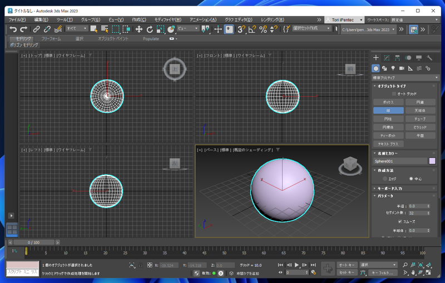This screenshot has width=445, height=283.
Task: Activate the Select and Move tool
Action: (x=139, y=29)
